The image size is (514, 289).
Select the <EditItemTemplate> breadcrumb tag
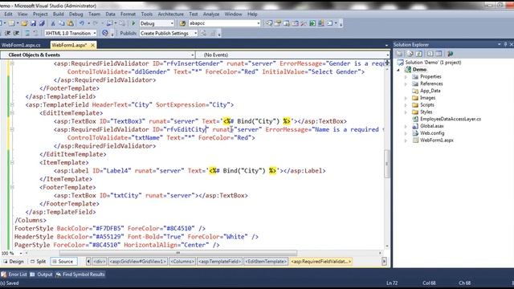[x=266, y=262]
